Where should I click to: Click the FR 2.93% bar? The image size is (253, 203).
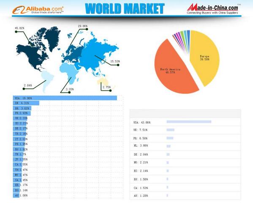point(22,113)
